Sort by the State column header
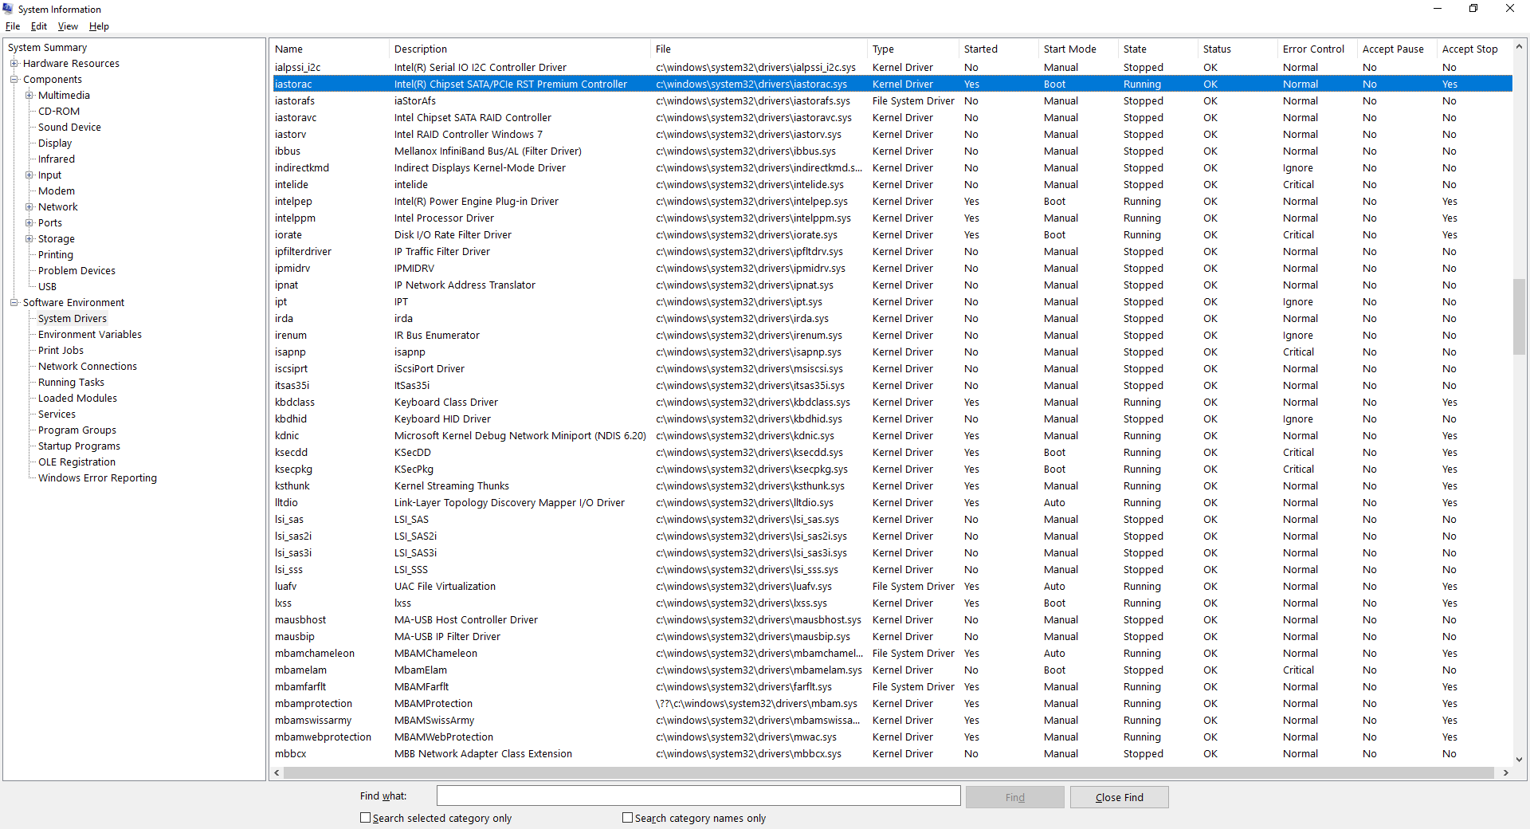Viewport: 1530px width, 829px height. (1158, 49)
